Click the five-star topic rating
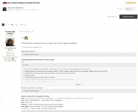Screen dimensions: 138x112 131,3
